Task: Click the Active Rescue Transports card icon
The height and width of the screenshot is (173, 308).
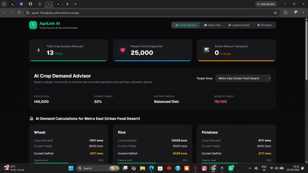Action: (x=206, y=50)
